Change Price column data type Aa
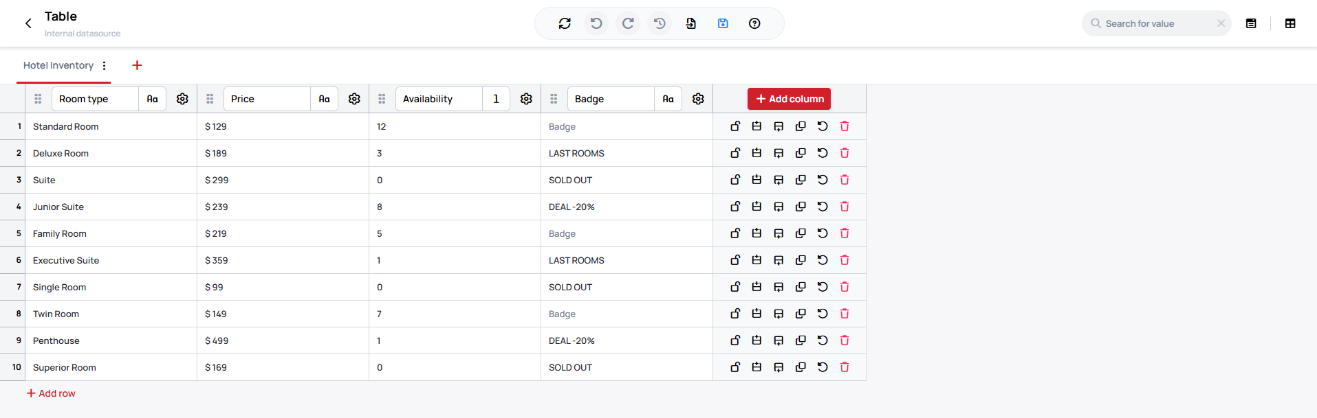1317x418 pixels. (325, 99)
